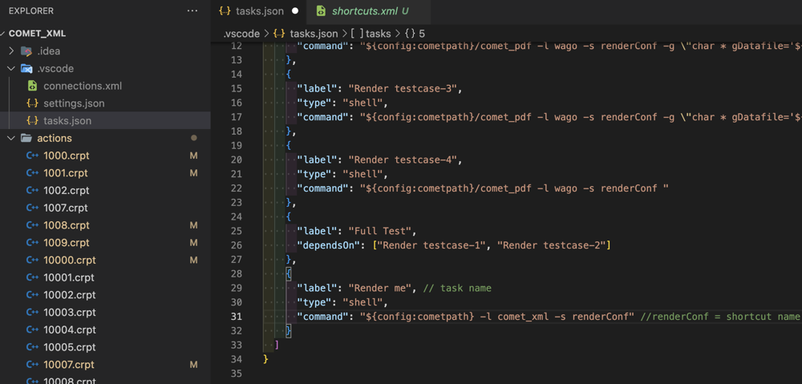Click the closing bracket on line 33
The height and width of the screenshot is (384, 802).
click(277, 346)
